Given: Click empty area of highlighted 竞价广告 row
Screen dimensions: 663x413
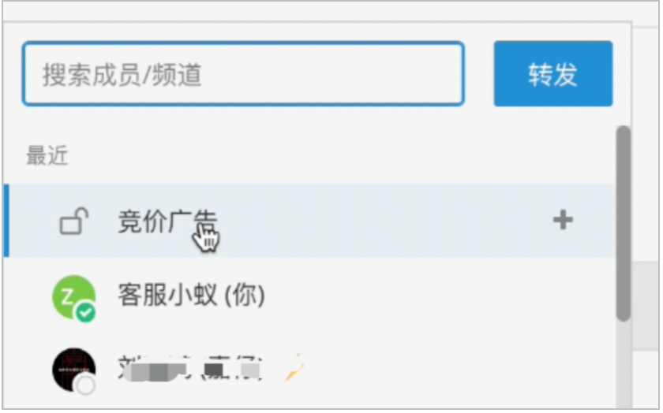Looking at the screenshot, I should point(380,221).
